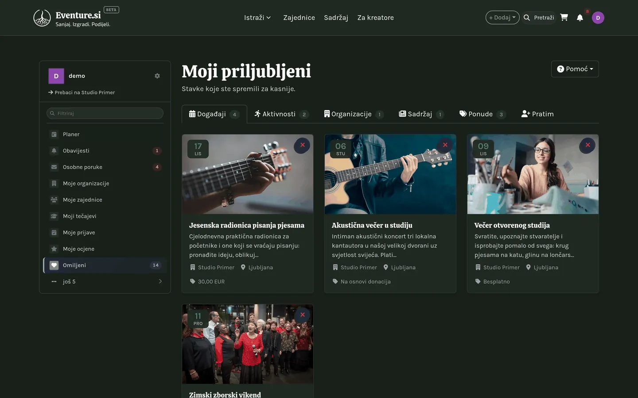Open the choir photo thumbnail

248,344
